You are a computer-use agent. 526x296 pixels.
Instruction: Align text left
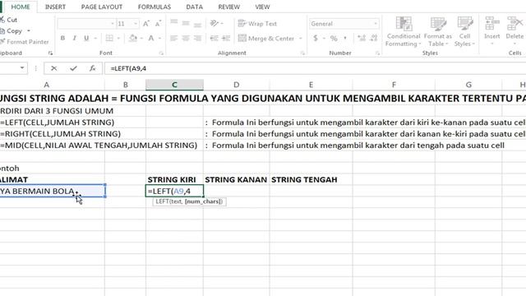[173, 39]
